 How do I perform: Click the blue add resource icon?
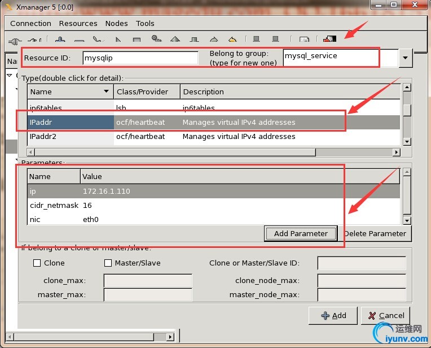60,40
